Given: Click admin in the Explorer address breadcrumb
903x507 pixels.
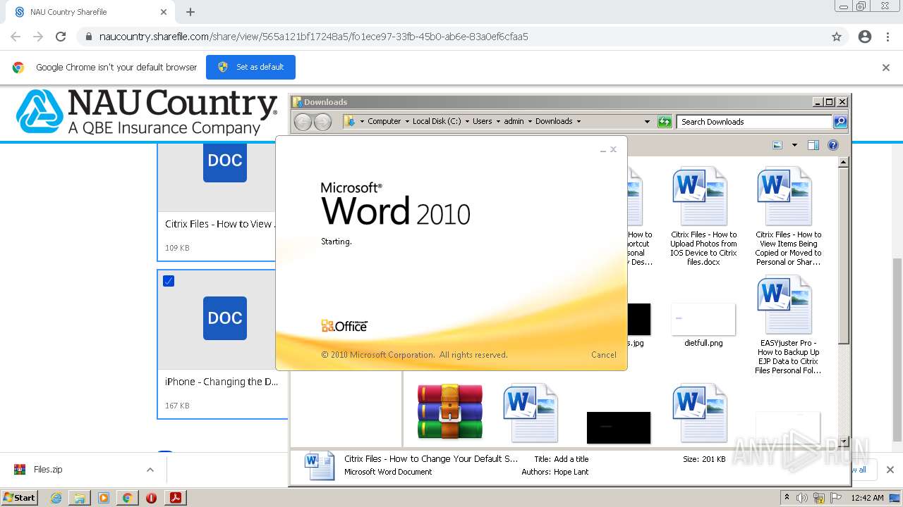Looking at the screenshot, I should [x=514, y=121].
